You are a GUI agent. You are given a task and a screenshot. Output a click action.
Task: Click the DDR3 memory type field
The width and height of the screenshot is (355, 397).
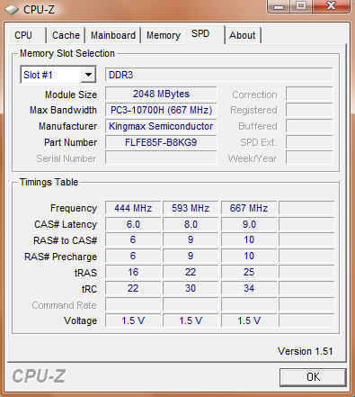tap(219, 75)
